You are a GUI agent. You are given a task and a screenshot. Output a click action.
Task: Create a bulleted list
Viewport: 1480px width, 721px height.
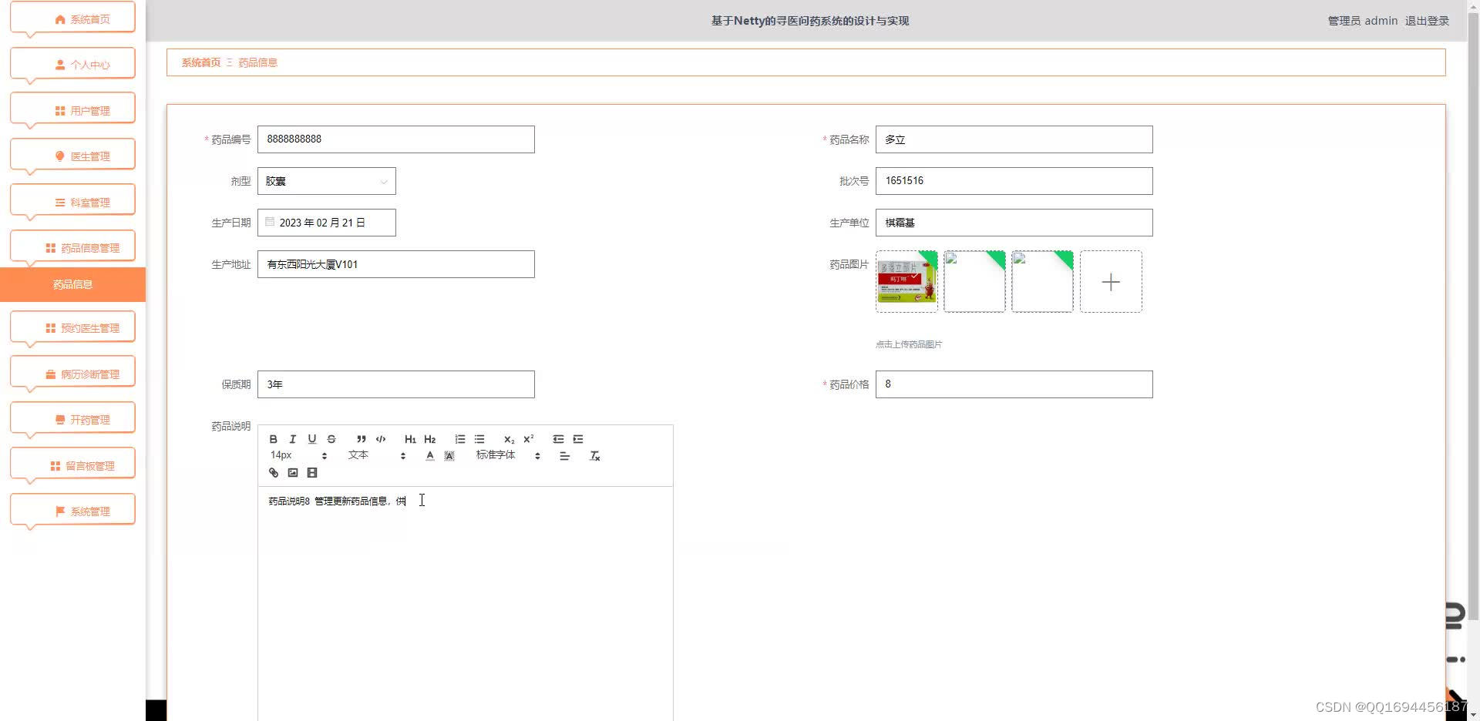[479, 439]
